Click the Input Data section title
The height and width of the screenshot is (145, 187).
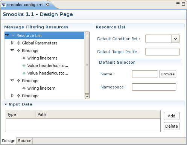click(20, 104)
